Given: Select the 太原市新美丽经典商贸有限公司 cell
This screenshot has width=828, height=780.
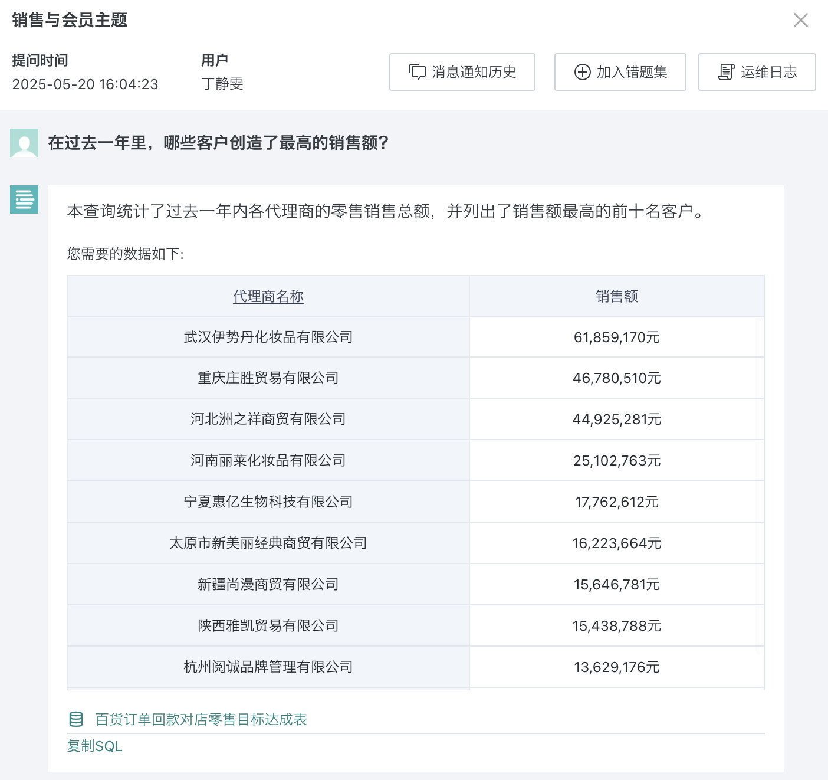Looking at the screenshot, I should tap(268, 543).
